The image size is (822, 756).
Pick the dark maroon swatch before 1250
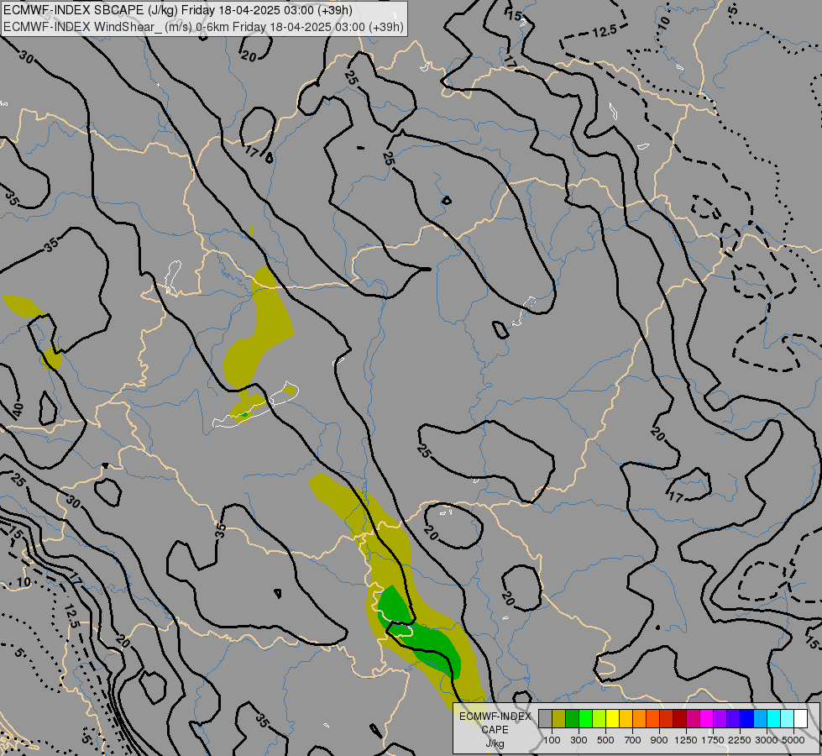coord(679,719)
